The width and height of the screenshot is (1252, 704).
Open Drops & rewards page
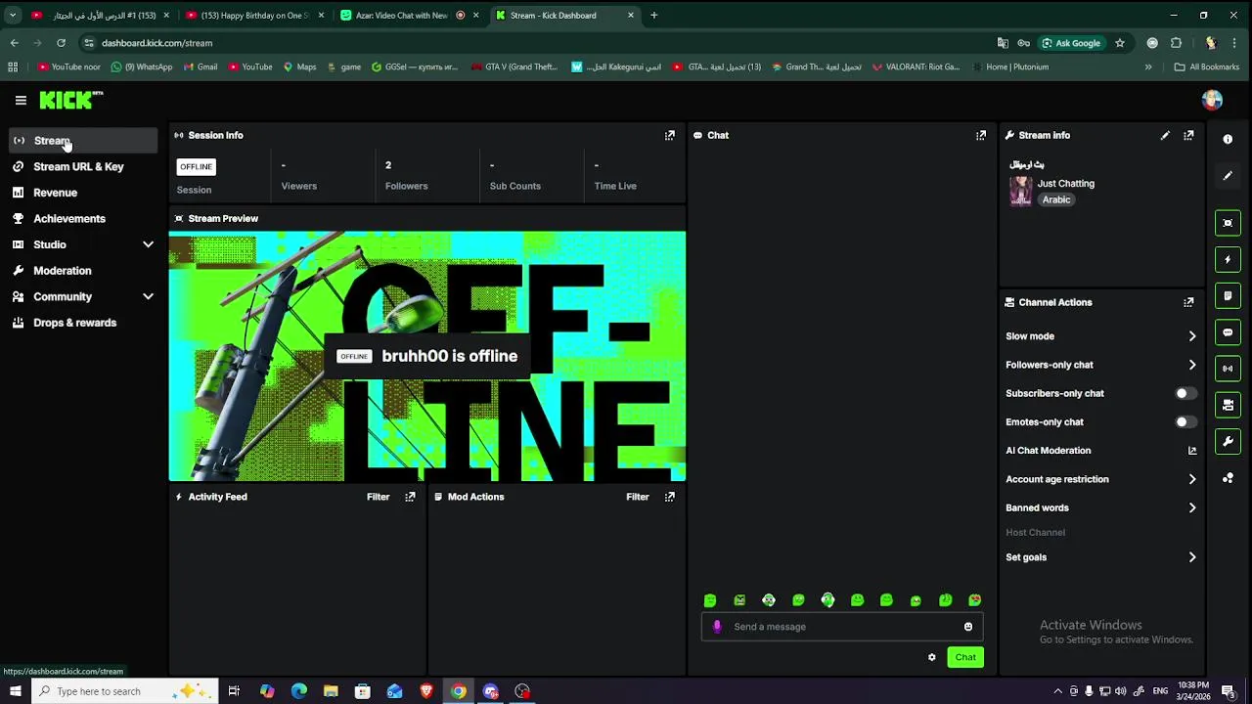[x=83, y=323]
